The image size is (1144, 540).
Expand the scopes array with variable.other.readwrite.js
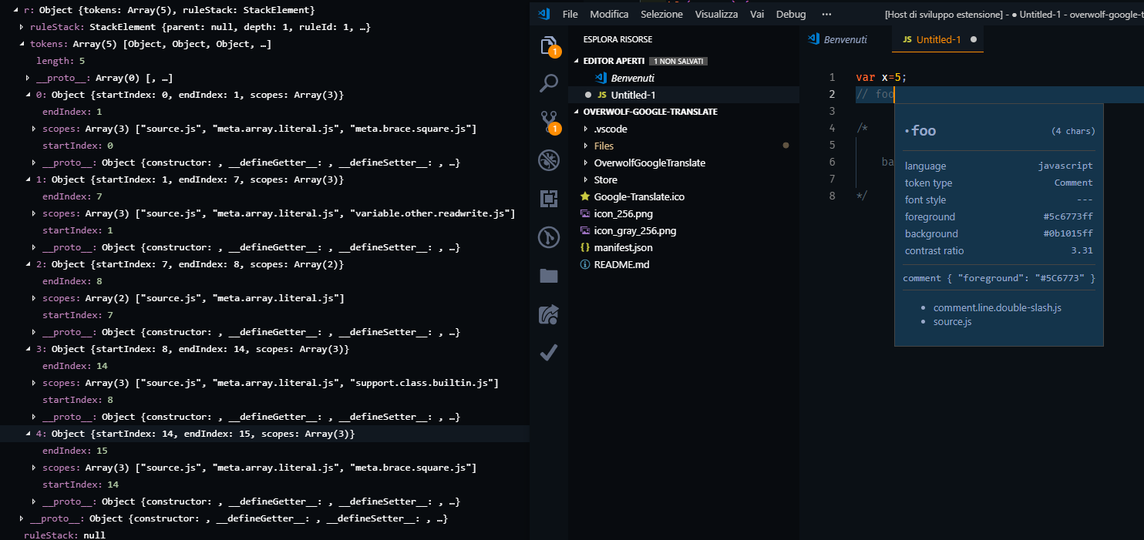(x=34, y=213)
